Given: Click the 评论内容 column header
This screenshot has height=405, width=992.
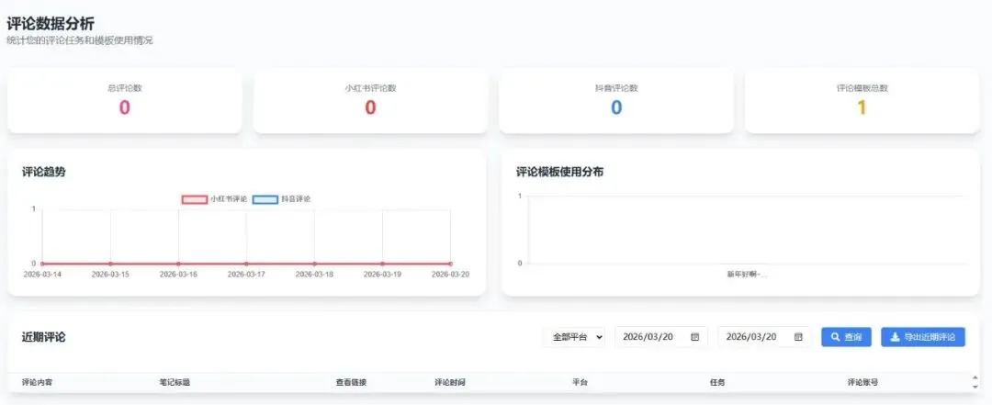Looking at the screenshot, I should tap(38, 382).
